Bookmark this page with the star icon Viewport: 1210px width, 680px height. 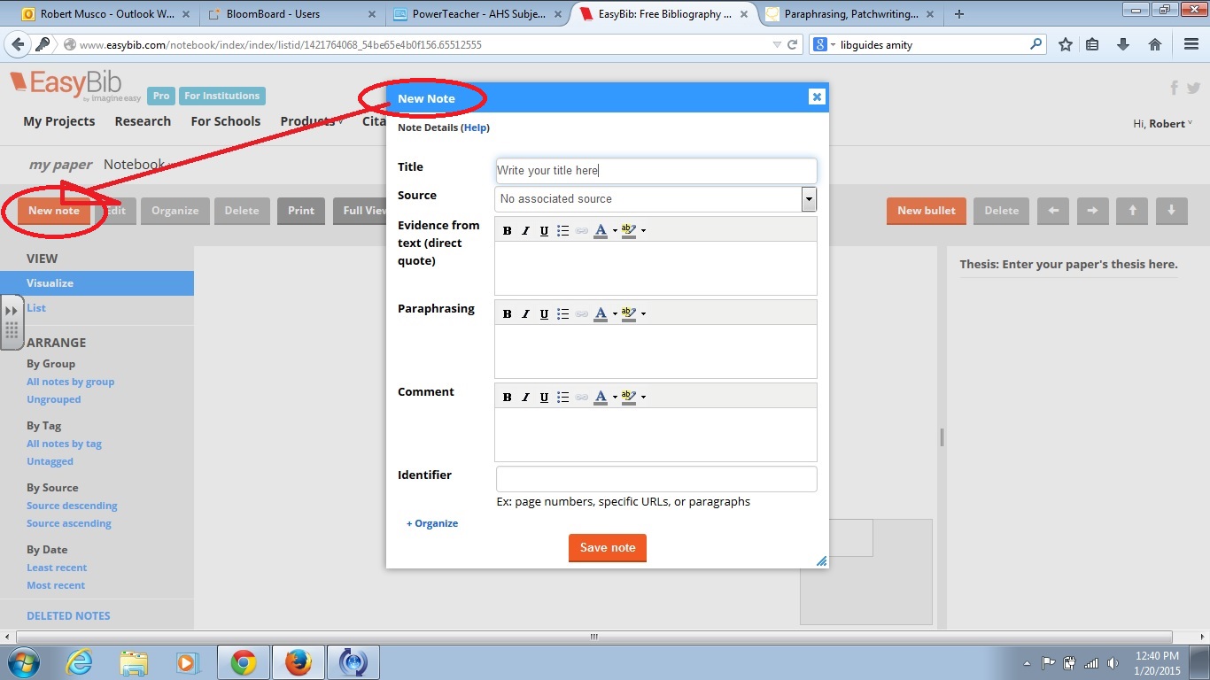(x=1066, y=44)
